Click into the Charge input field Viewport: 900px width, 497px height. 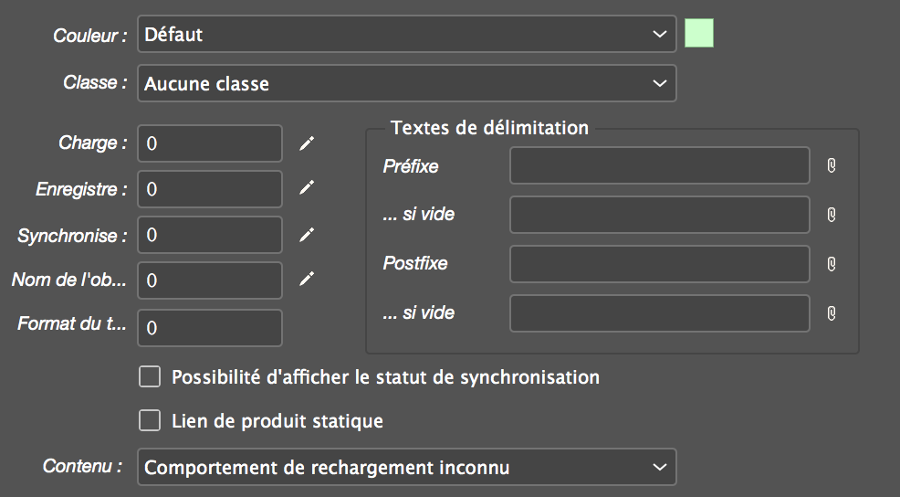click(210, 143)
